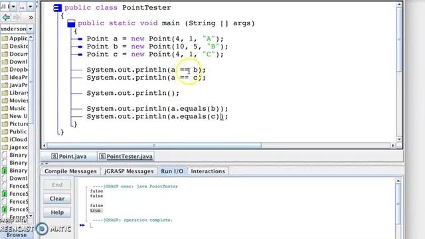
Task: Click 'jGRASP exec: java PointTester' output line
Action: click(135, 187)
